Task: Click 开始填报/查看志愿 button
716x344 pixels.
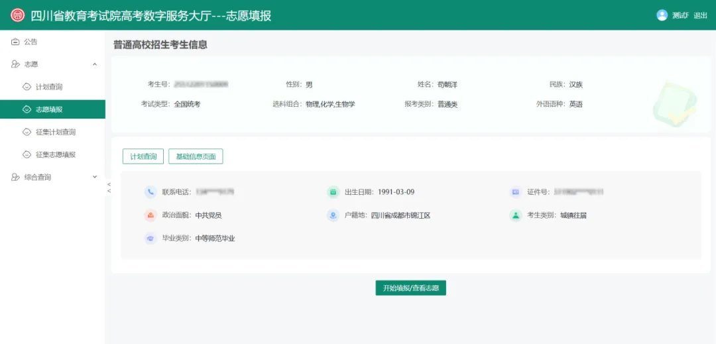Action: (410, 288)
